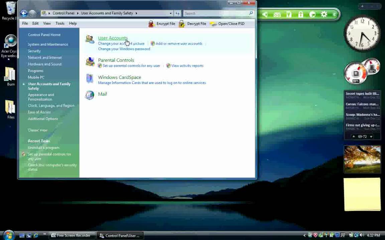Click Set up parental controls for any user
This screenshot has height=240, width=385.
[x=131, y=66]
